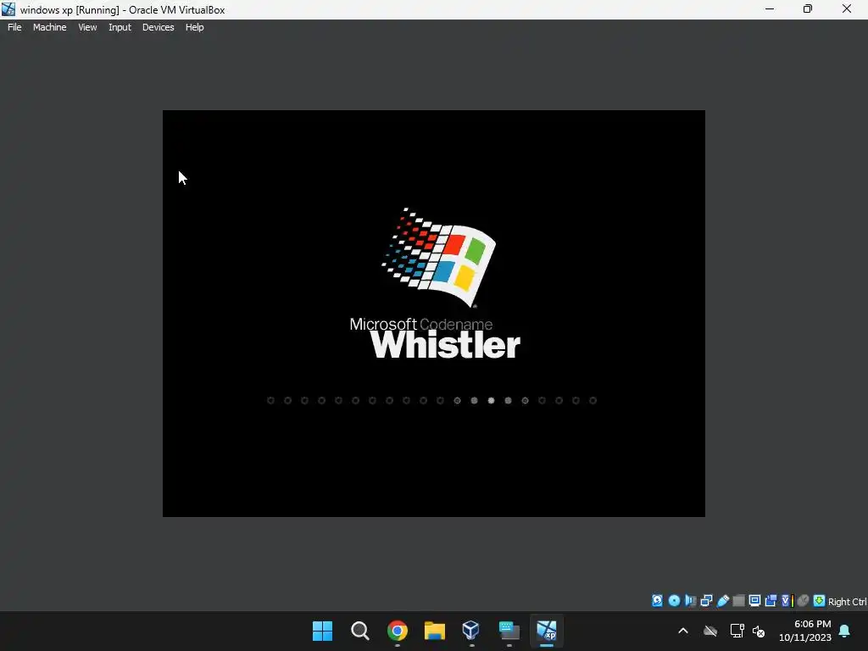The image size is (868, 651).
Task: Click the VirtualBox title bar window icon
Action: click(x=8, y=8)
